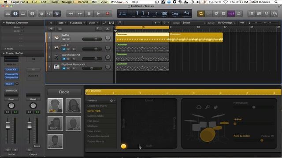Toggle mute on Warehouse Kit track
This screenshot has height=158, width=282.
[x=63, y=59]
